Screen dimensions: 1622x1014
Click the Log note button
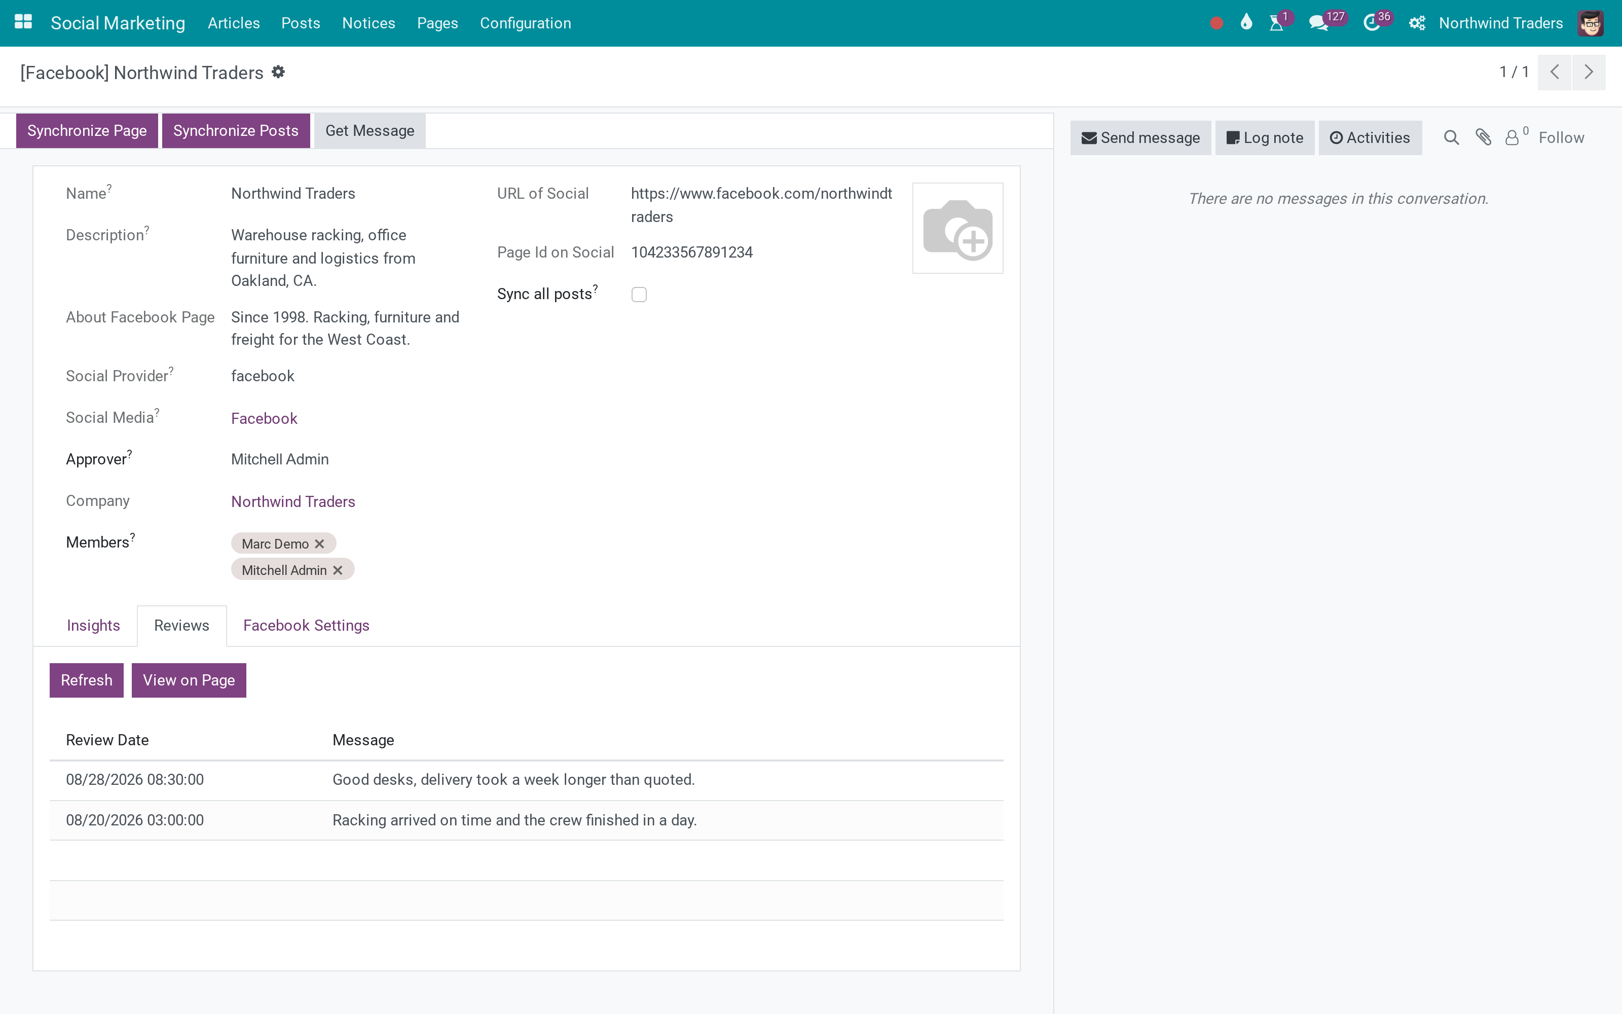1265,137
